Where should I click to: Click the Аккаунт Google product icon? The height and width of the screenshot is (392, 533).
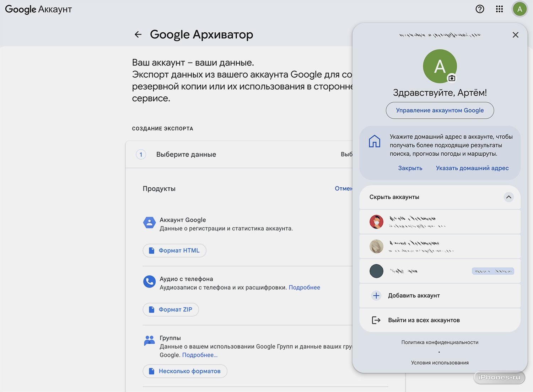click(149, 223)
